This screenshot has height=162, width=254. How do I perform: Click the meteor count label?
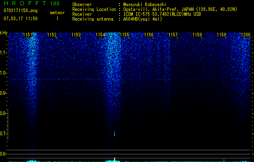57,13
